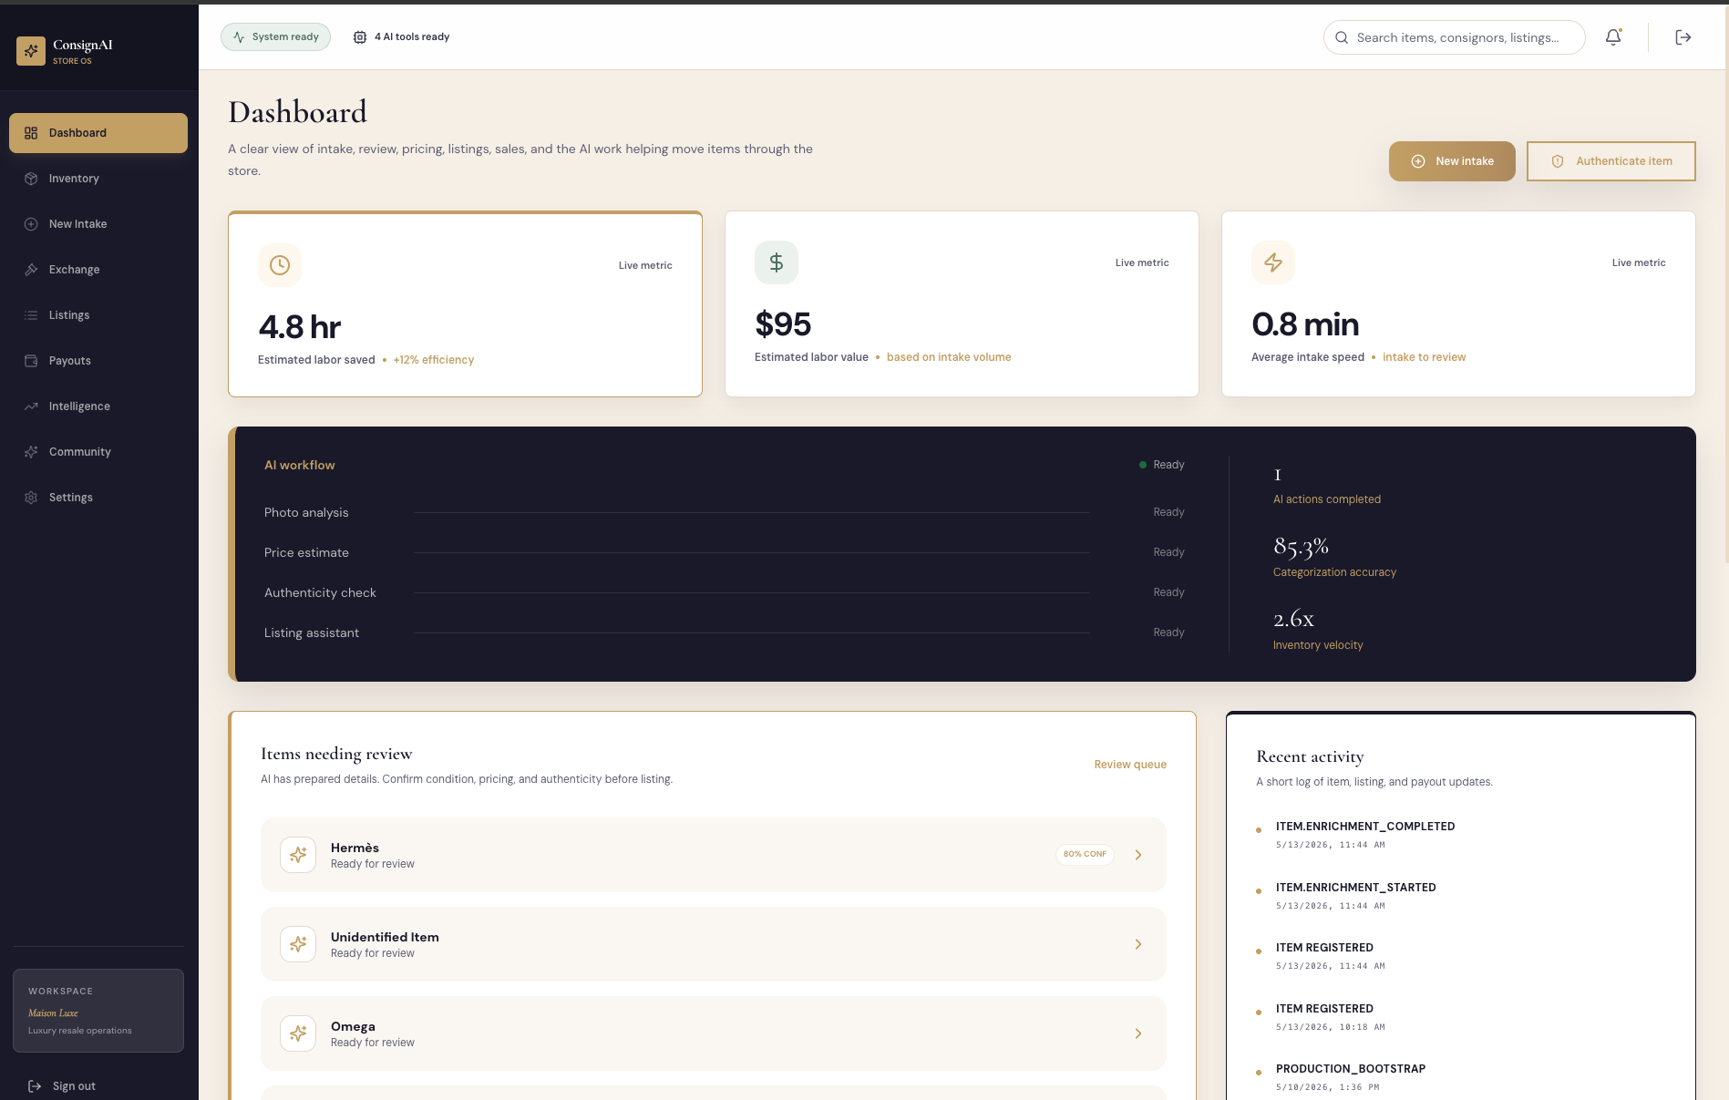Click the logout icon in the top bar
The height and width of the screenshot is (1100, 1729).
coord(1683,37)
